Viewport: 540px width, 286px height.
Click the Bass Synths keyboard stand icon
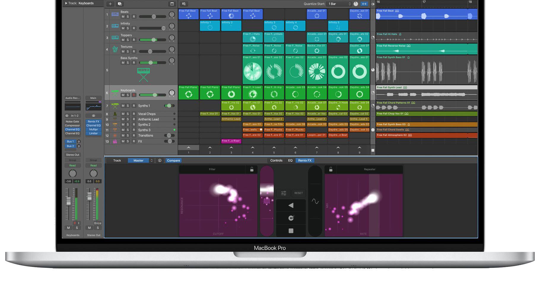pos(143,75)
